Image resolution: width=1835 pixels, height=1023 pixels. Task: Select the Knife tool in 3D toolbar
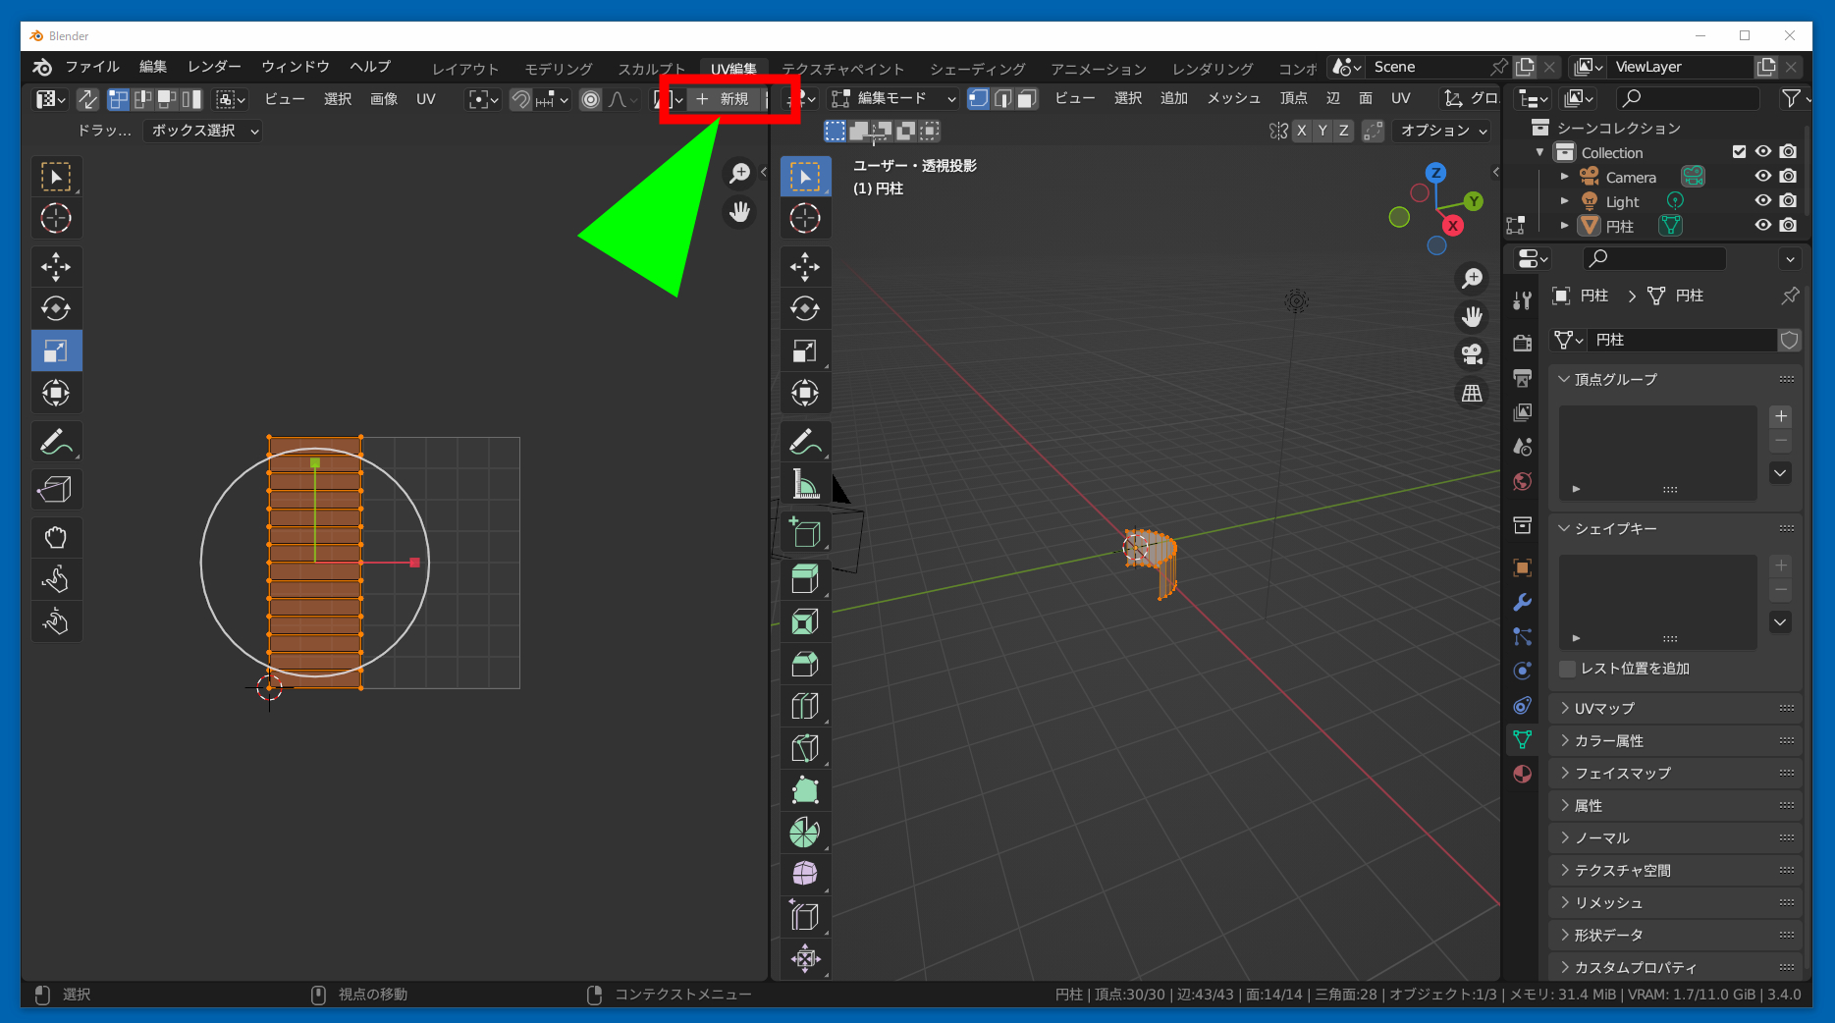(805, 748)
